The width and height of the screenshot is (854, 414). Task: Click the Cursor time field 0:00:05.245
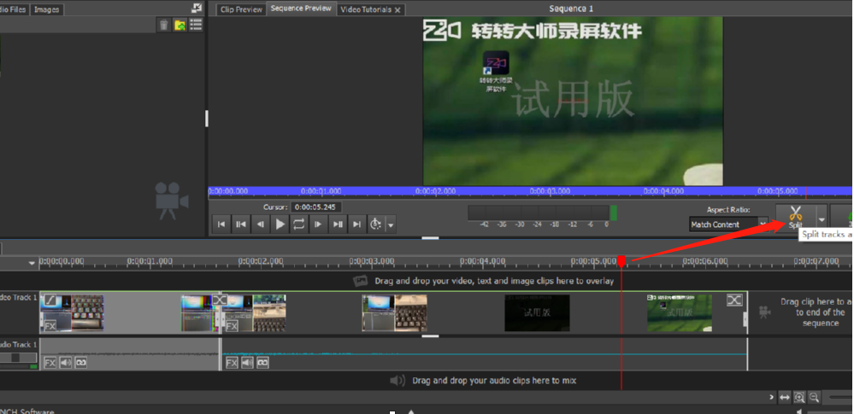tap(316, 207)
